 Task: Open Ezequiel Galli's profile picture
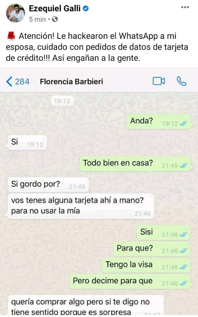click(15, 13)
